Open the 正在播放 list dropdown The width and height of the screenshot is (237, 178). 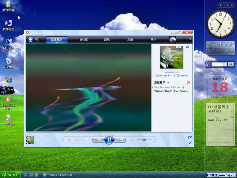click(x=161, y=83)
